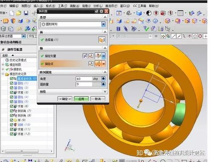
Task: Click the snap point grid icon
Action: pyautogui.click(x=163, y=36)
